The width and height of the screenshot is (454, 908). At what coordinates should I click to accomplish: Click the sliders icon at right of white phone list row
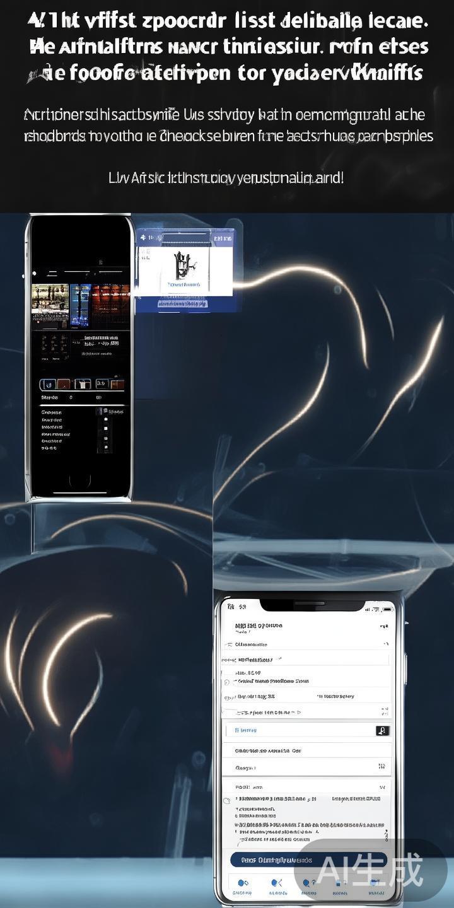[381, 766]
